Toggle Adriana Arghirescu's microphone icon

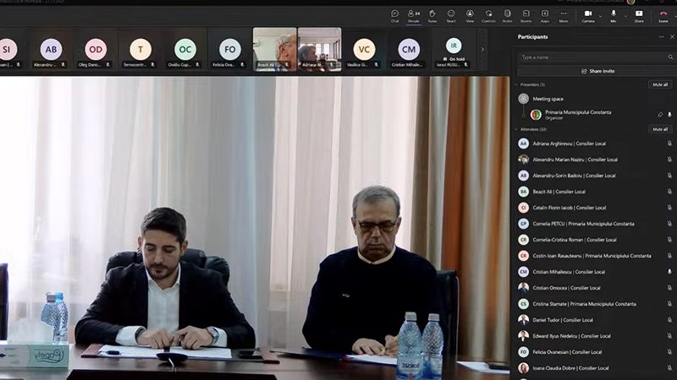coord(669,144)
